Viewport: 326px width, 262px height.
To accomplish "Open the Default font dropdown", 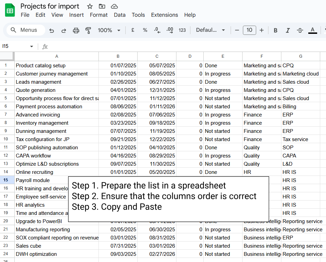I will 211,30.
